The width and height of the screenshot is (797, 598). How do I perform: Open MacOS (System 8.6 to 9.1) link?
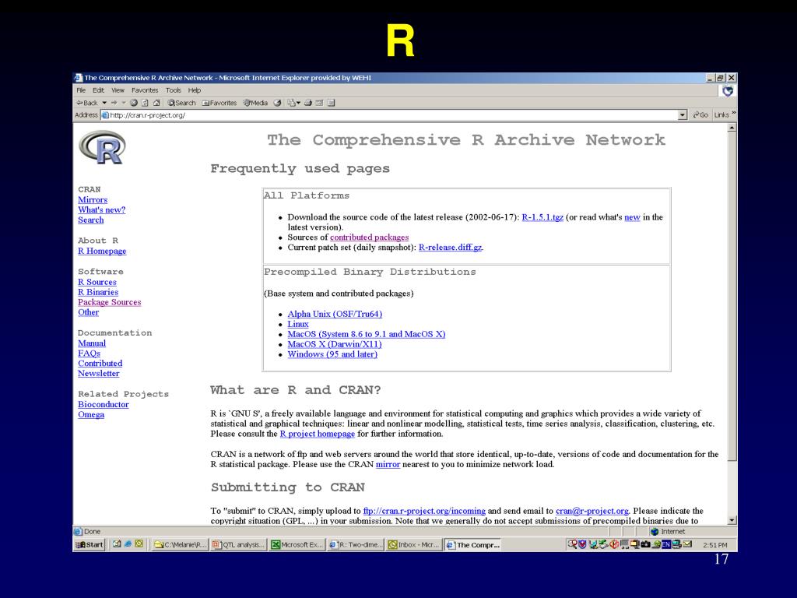tap(367, 334)
